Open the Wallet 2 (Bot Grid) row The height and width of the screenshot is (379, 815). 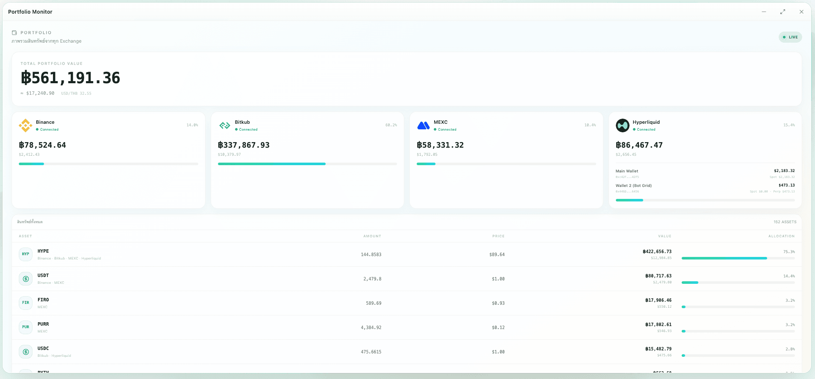coord(705,188)
